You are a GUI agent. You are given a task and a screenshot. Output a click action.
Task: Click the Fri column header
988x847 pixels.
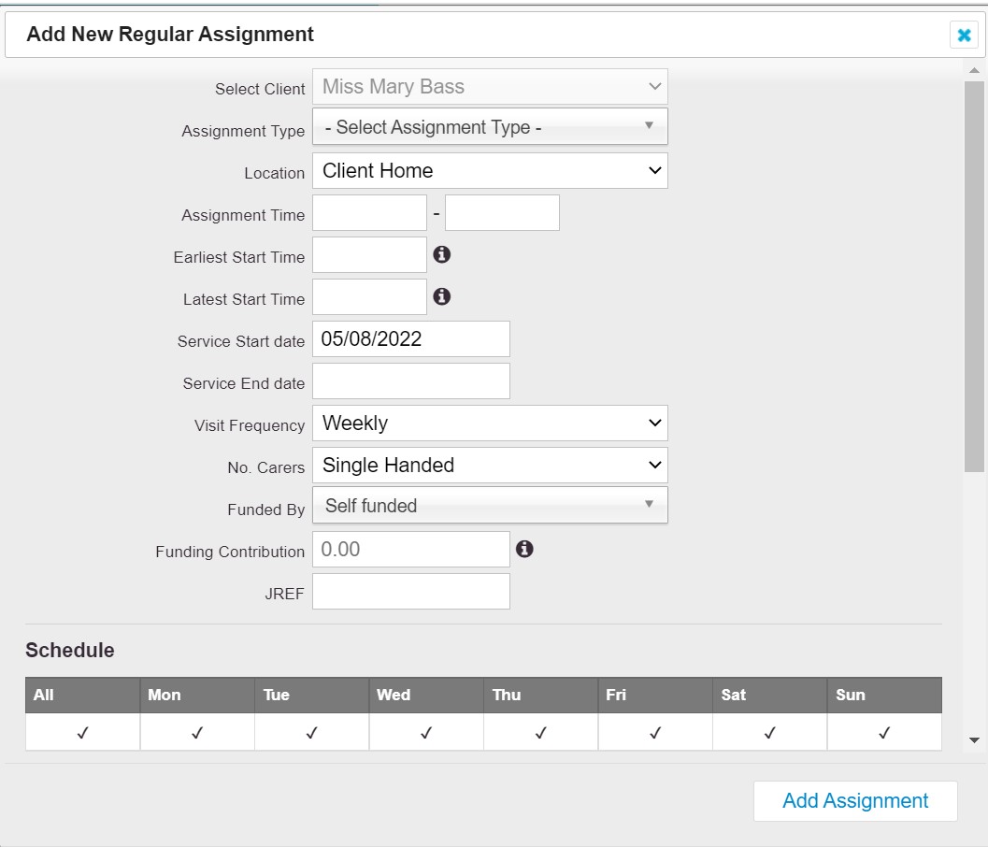[655, 696]
